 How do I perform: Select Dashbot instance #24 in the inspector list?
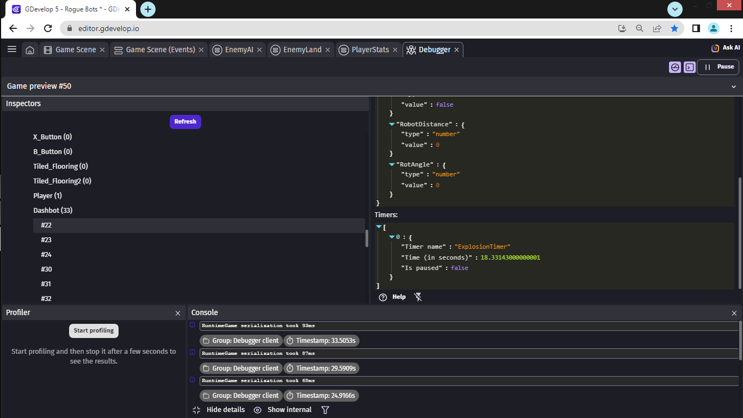[46, 255]
